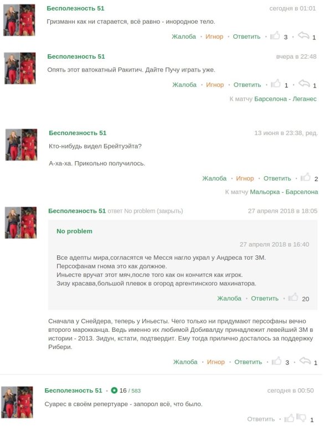The image size is (324, 431).
Task: Open replies arrow on Гризманн comment
Action: [x=304, y=36]
